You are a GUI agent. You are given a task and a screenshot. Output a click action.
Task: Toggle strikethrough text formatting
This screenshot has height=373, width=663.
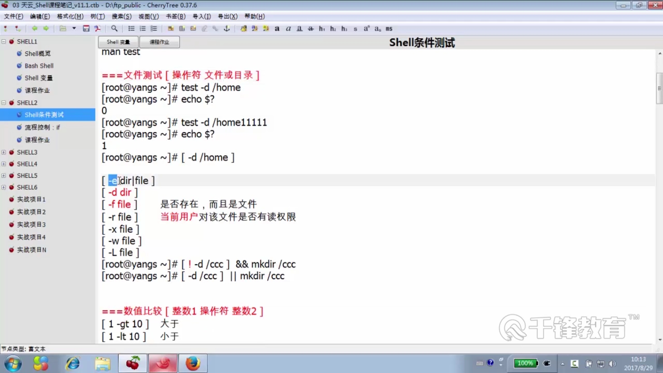[x=311, y=29]
